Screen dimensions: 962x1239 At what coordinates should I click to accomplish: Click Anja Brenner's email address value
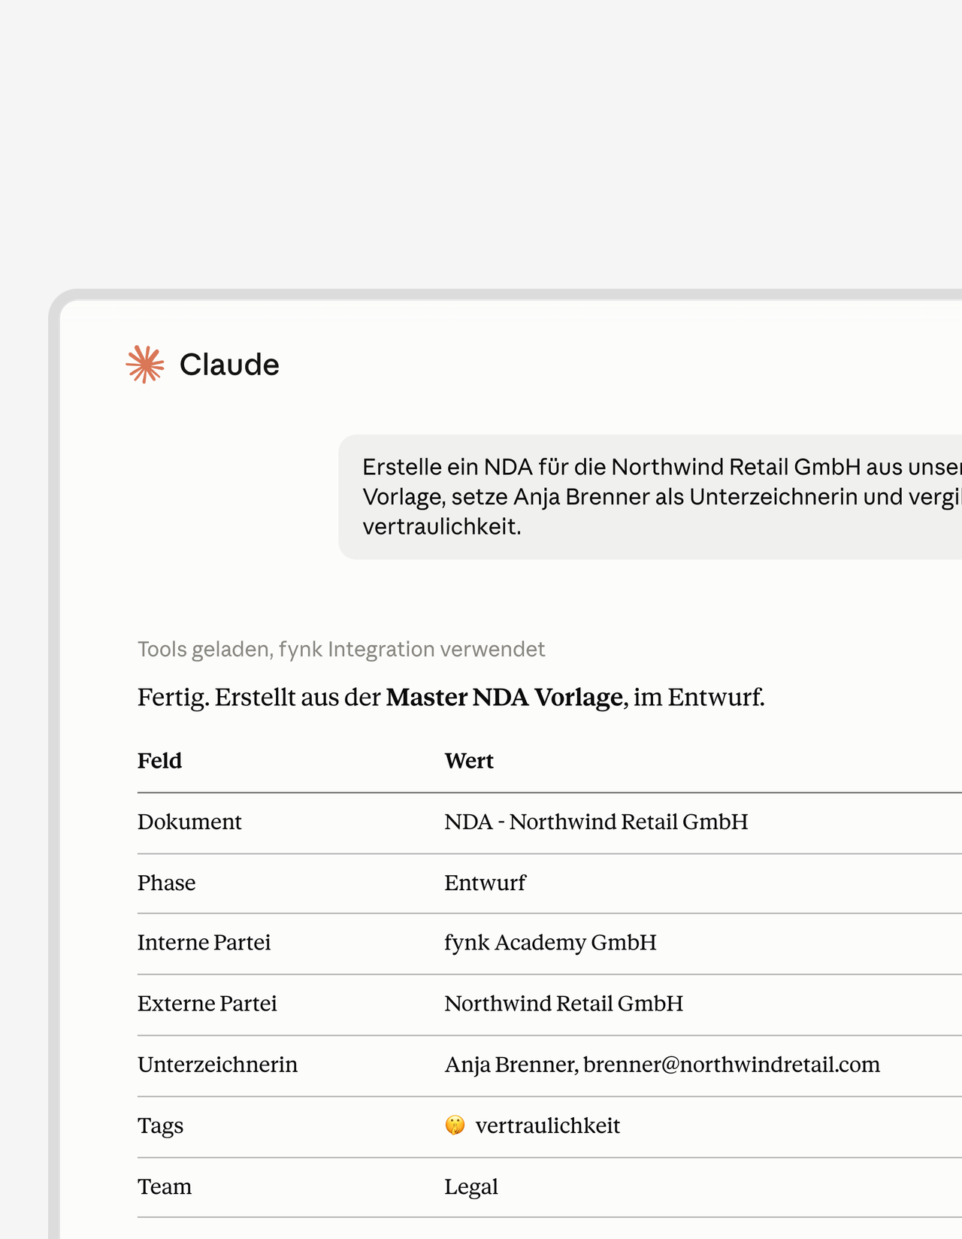coord(732,1065)
